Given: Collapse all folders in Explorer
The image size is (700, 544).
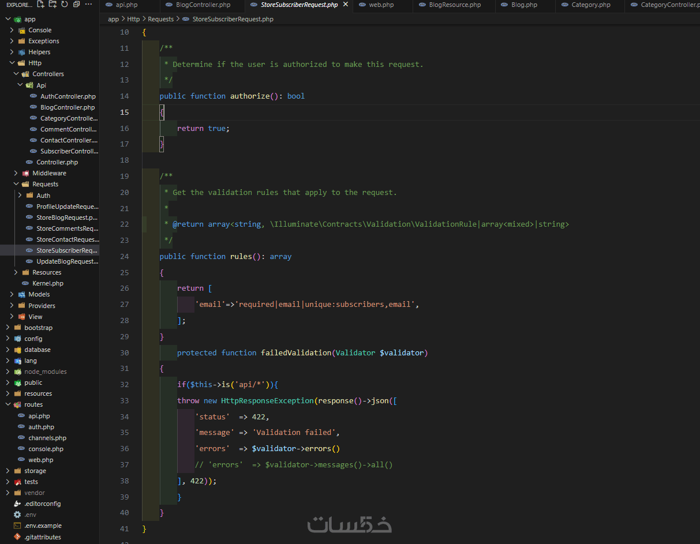Looking at the screenshot, I should [x=76, y=5].
